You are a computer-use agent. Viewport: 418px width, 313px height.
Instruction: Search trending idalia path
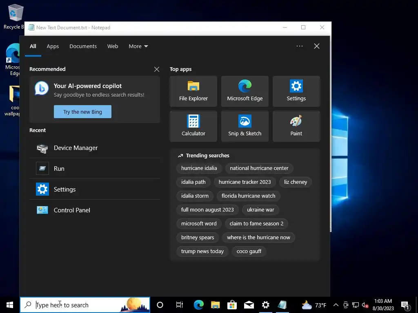(x=193, y=182)
